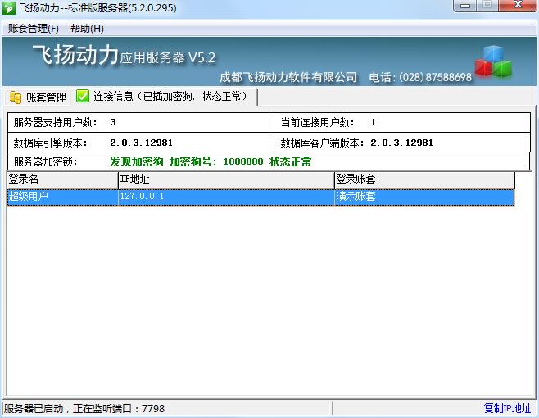Sort by IP地址 column header
Screen dimensions: 539x418
(226, 179)
